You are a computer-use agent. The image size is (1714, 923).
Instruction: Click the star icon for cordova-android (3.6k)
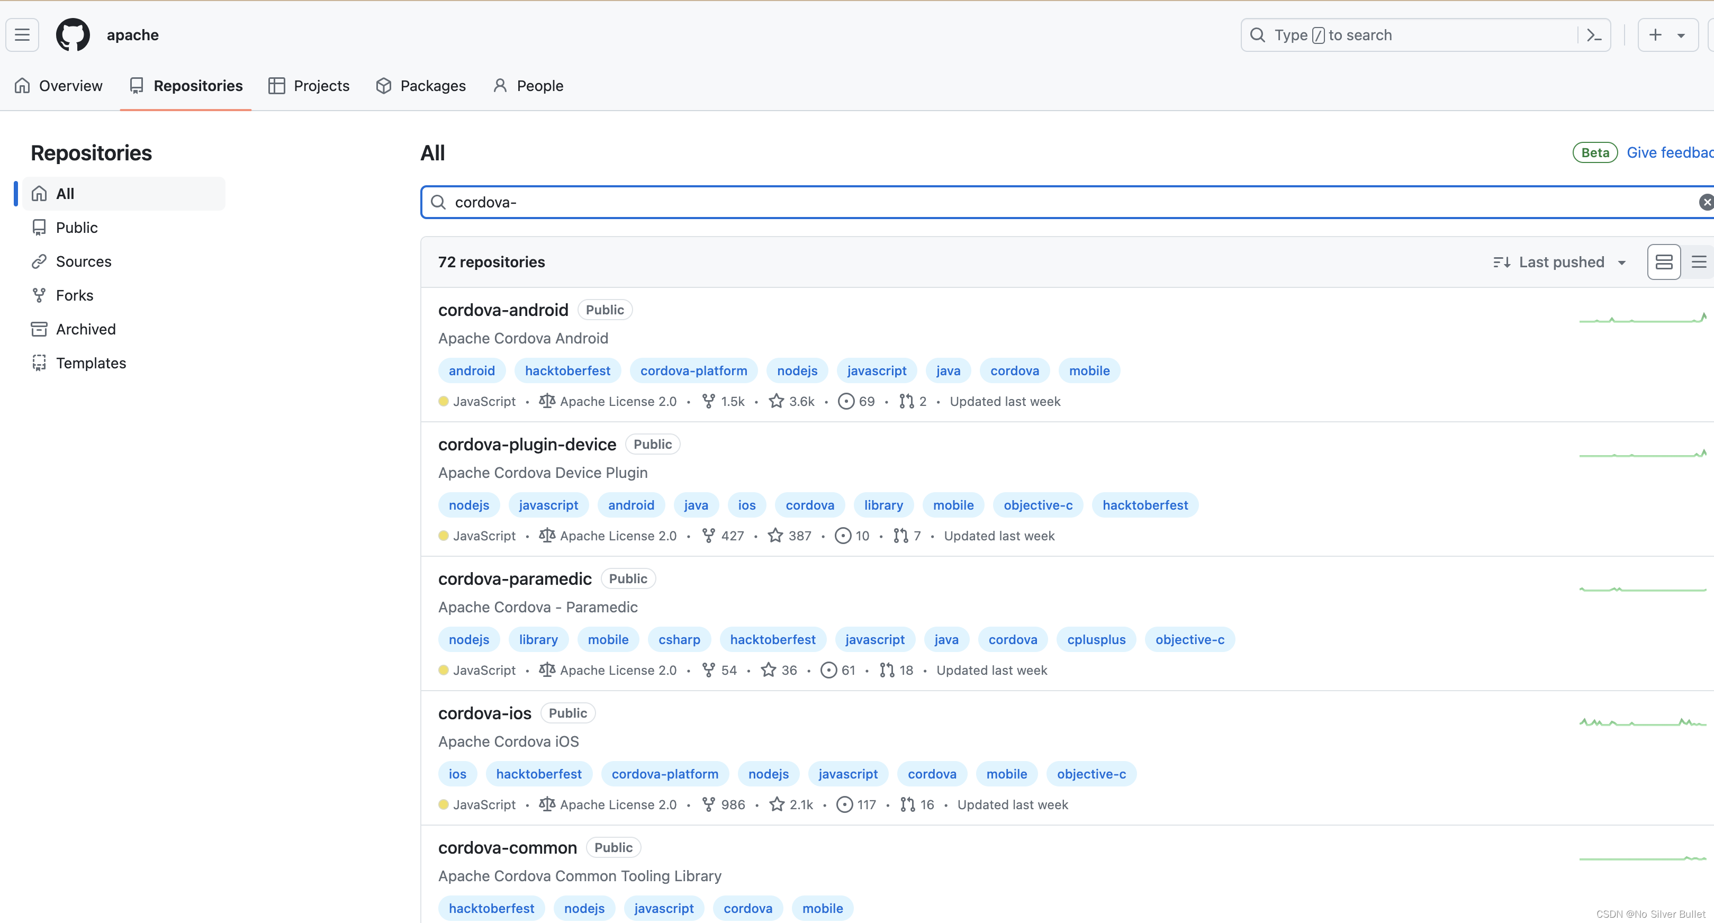pyautogui.click(x=776, y=401)
